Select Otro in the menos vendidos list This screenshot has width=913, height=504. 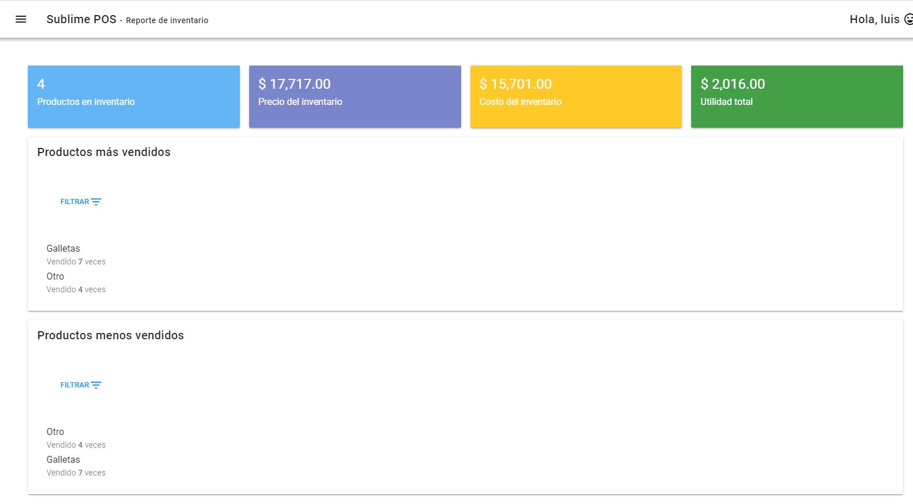55,432
